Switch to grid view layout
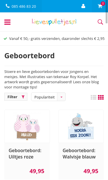This screenshot has width=108, height=180. pyautogui.click(x=101, y=97)
